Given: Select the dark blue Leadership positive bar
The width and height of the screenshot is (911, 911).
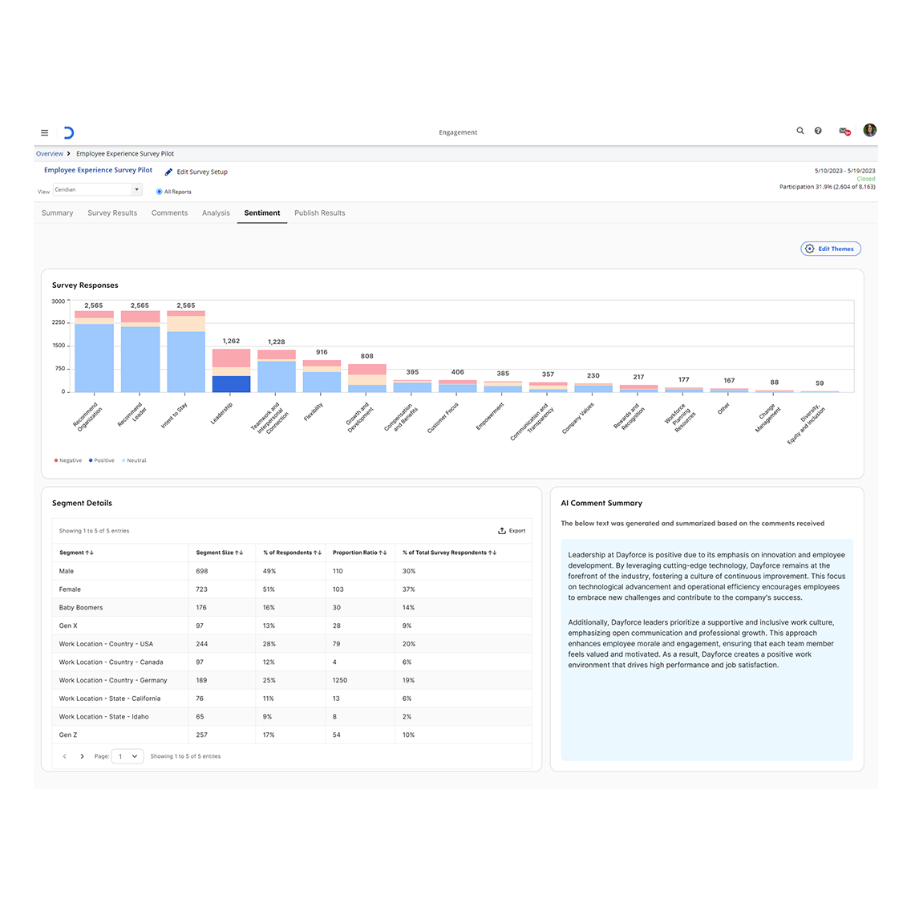Looking at the screenshot, I should [231, 384].
